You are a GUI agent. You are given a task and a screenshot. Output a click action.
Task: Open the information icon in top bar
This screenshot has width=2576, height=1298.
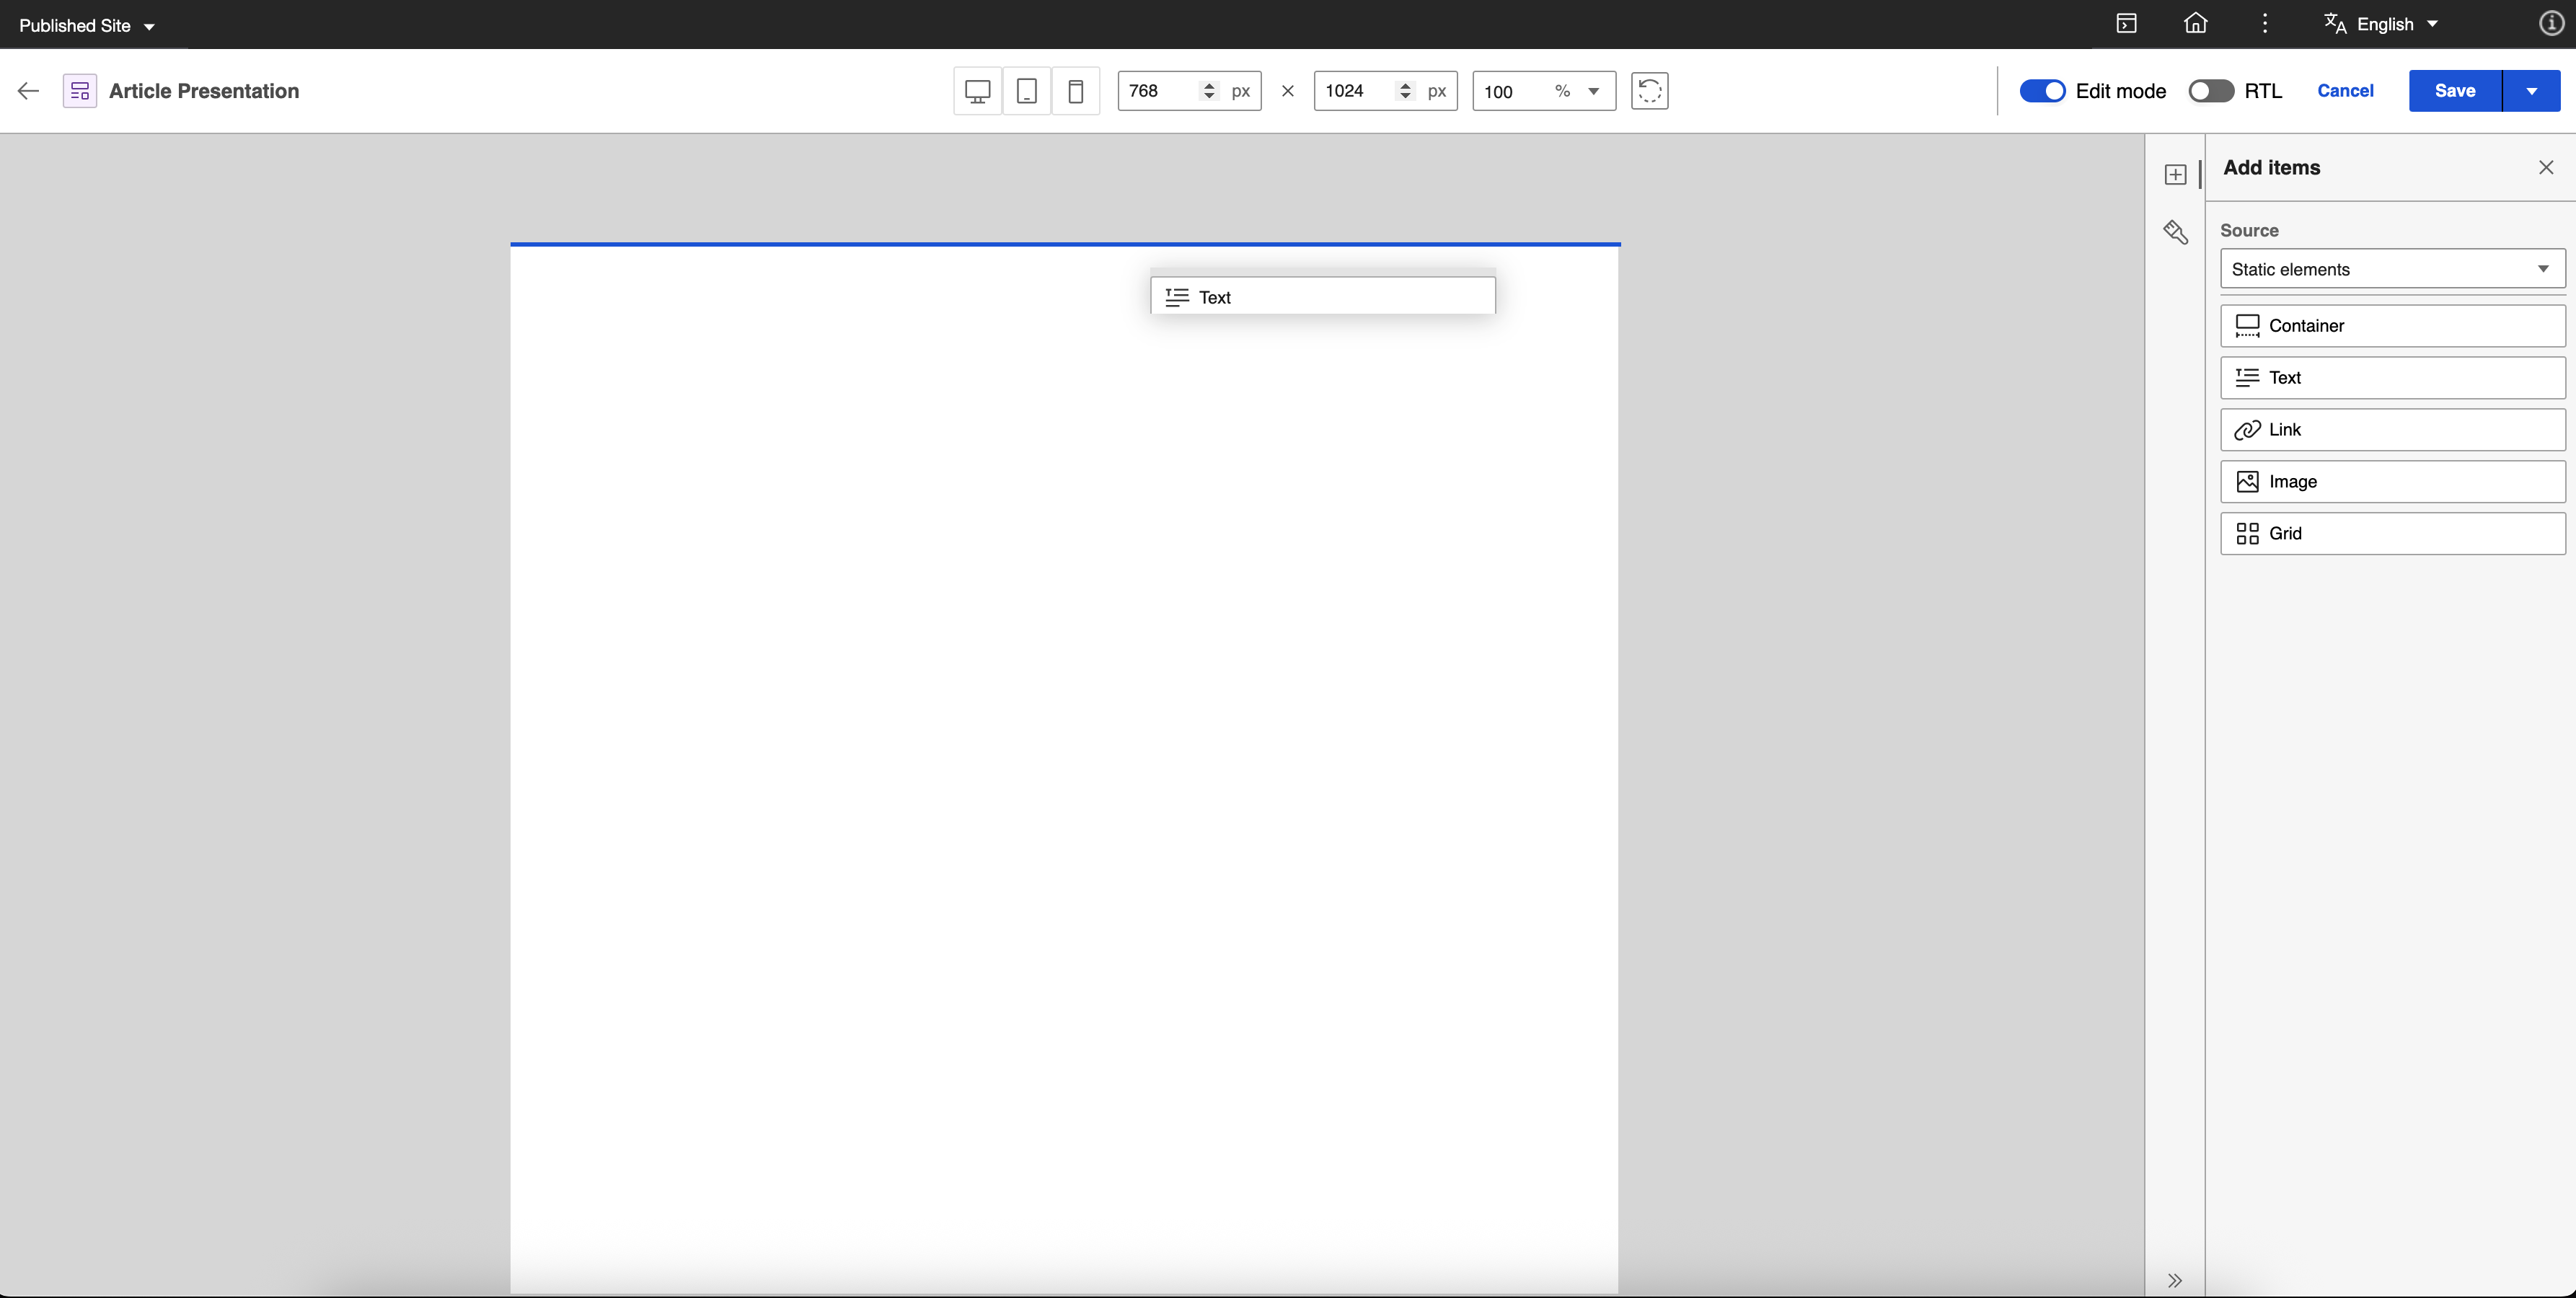click(x=2551, y=24)
